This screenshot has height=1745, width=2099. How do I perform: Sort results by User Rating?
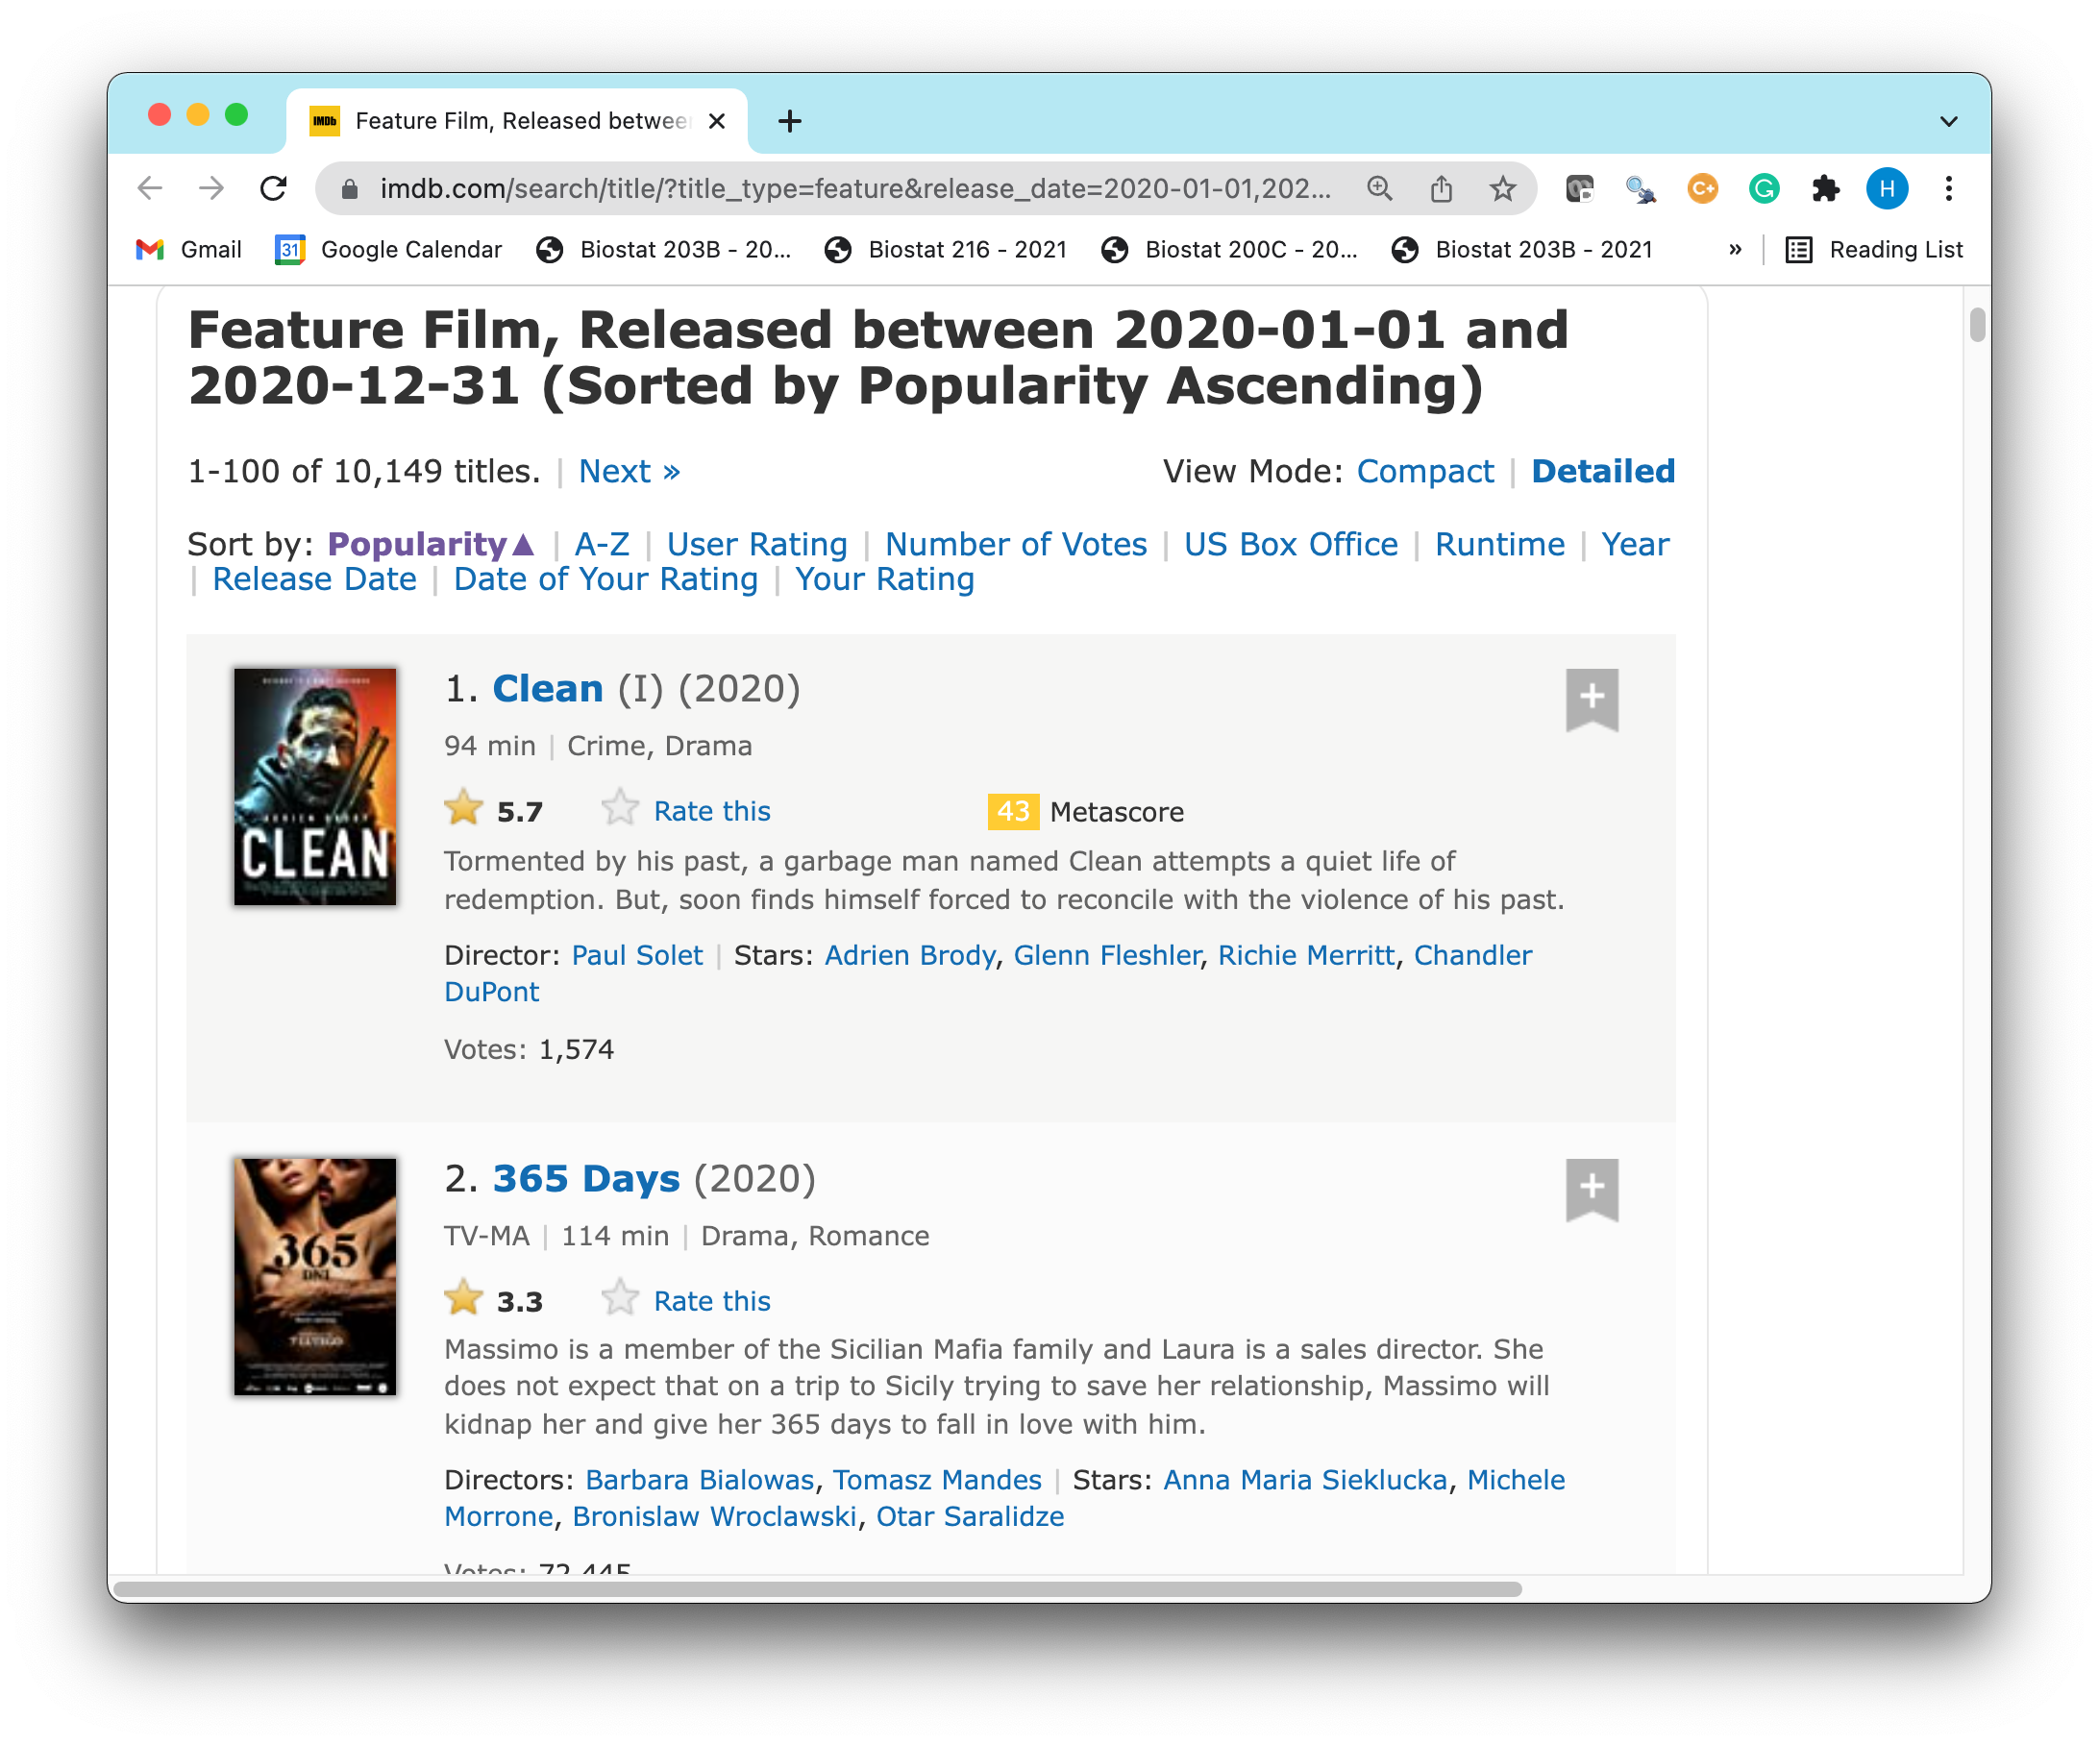point(756,545)
